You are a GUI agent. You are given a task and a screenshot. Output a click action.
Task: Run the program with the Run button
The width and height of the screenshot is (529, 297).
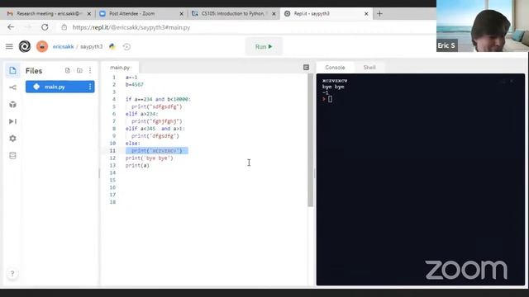264,46
